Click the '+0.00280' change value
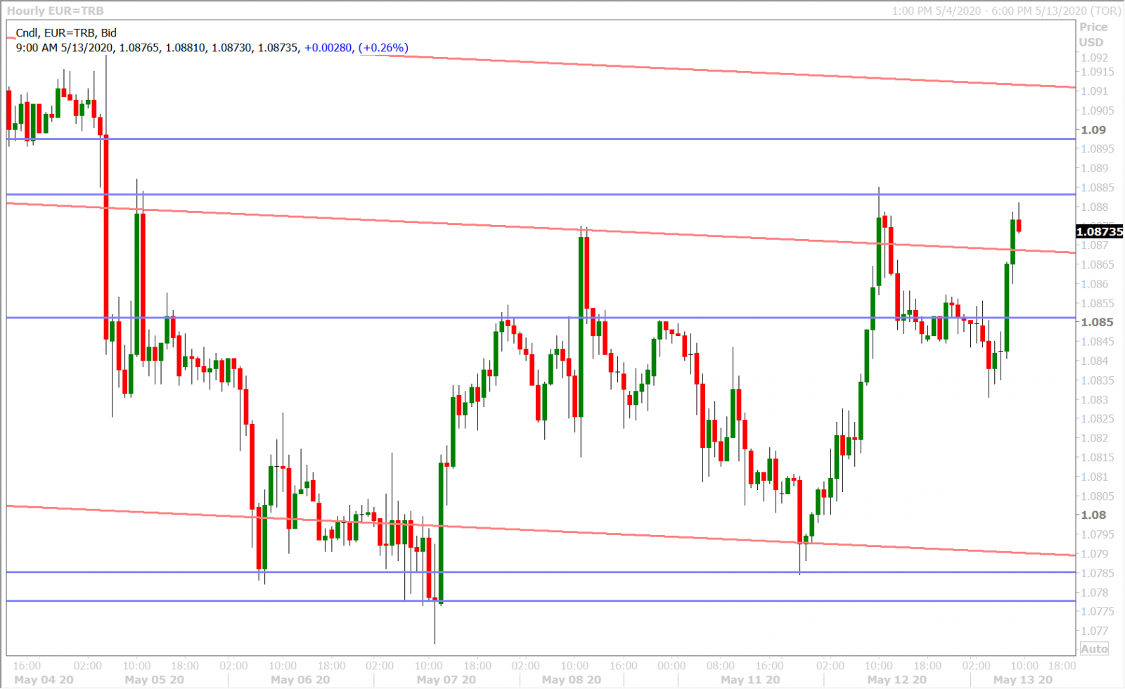 tap(328, 48)
